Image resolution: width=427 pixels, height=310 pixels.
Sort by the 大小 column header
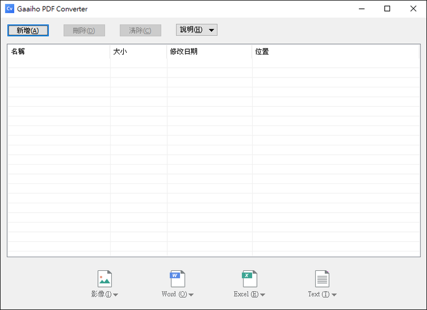point(138,52)
